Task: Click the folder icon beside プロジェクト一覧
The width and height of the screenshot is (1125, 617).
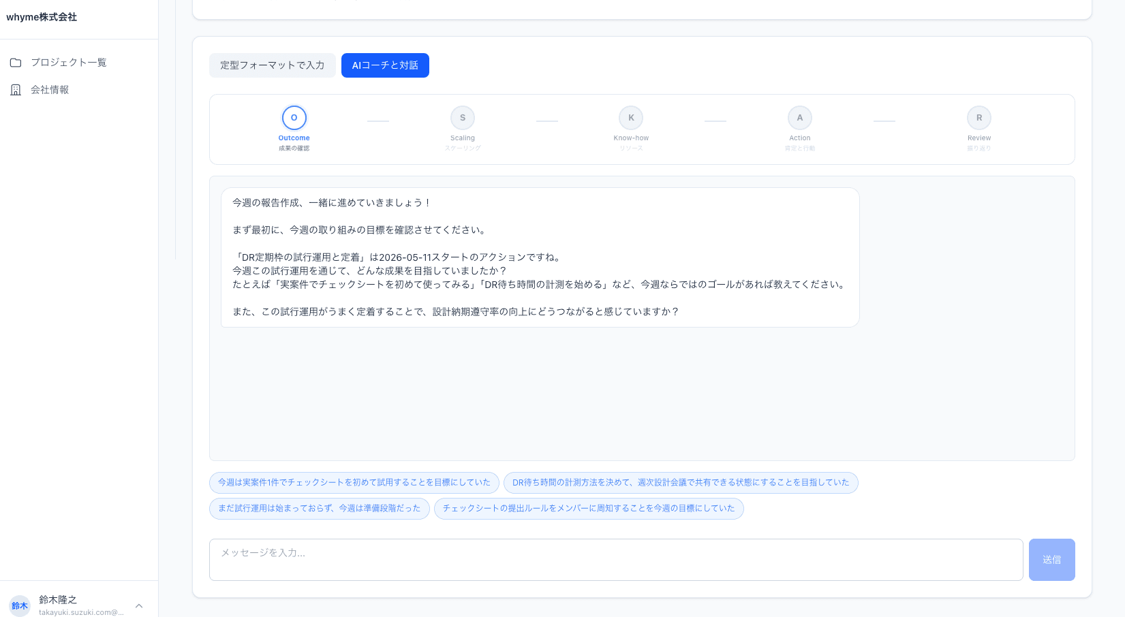Action: pyautogui.click(x=16, y=62)
